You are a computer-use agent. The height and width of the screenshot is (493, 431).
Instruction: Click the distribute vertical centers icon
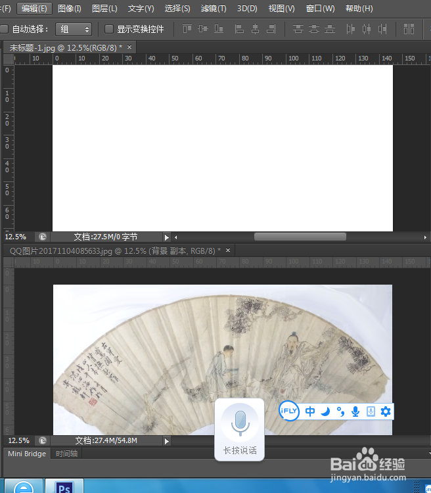click(x=314, y=29)
